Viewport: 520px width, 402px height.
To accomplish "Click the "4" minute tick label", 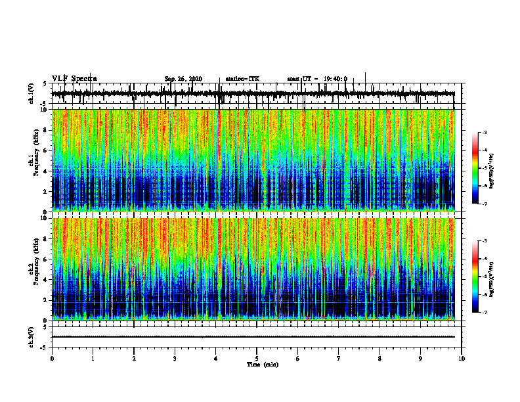I will [216, 359].
